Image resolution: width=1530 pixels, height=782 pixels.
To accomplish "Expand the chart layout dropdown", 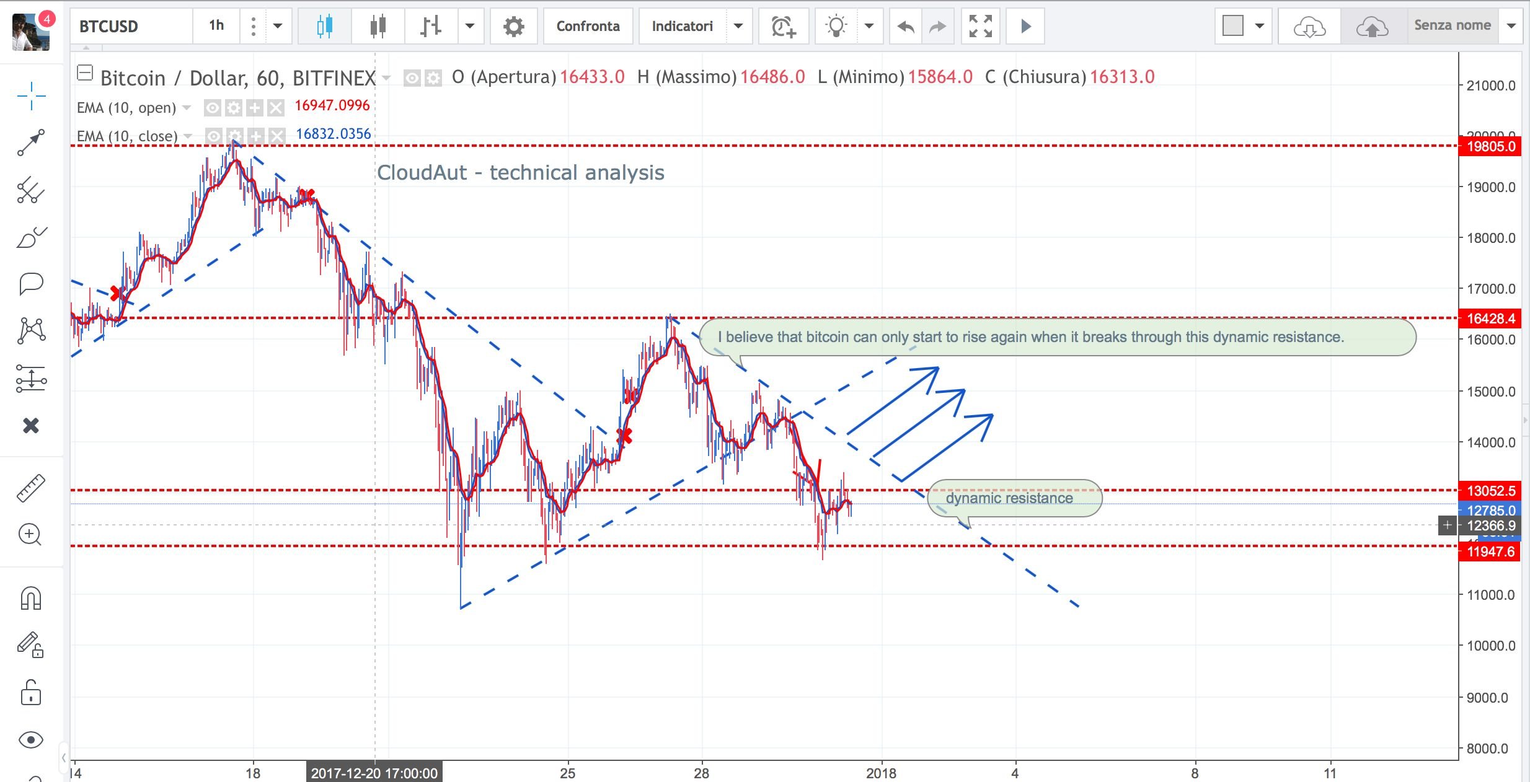I will coord(1260,26).
